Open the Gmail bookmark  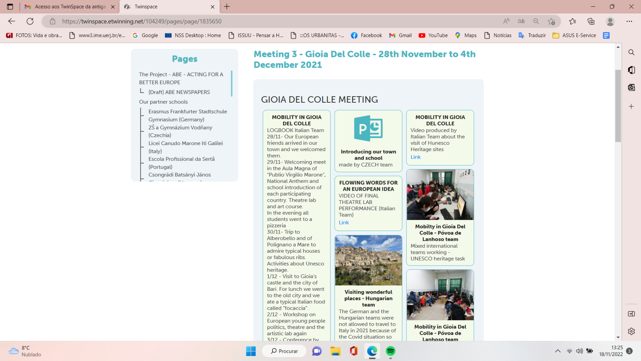[x=400, y=35]
